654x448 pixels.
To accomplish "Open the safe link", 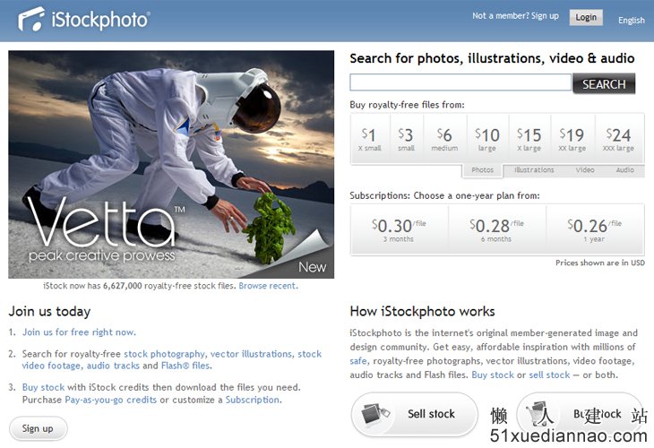I will pyautogui.click(x=358, y=361).
